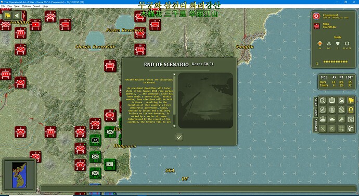Click the yellow flag button at top-left
359x196 pixels.
[8, 16]
